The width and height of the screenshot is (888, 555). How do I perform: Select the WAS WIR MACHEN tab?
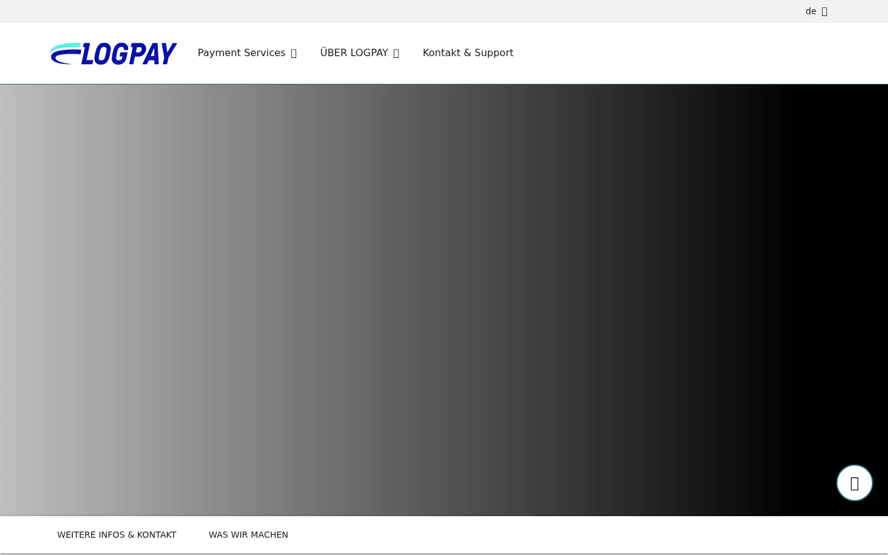tap(249, 535)
